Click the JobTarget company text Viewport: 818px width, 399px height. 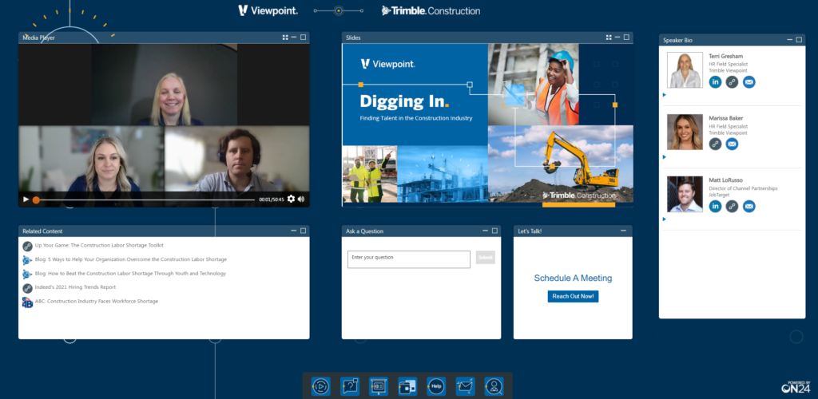click(x=720, y=195)
